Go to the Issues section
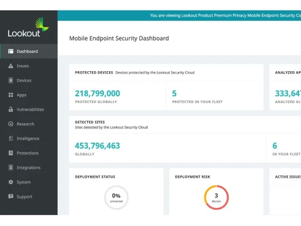 click(29, 66)
